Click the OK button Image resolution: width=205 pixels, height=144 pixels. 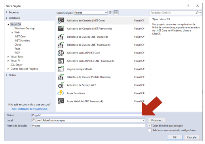coord(175,137)
